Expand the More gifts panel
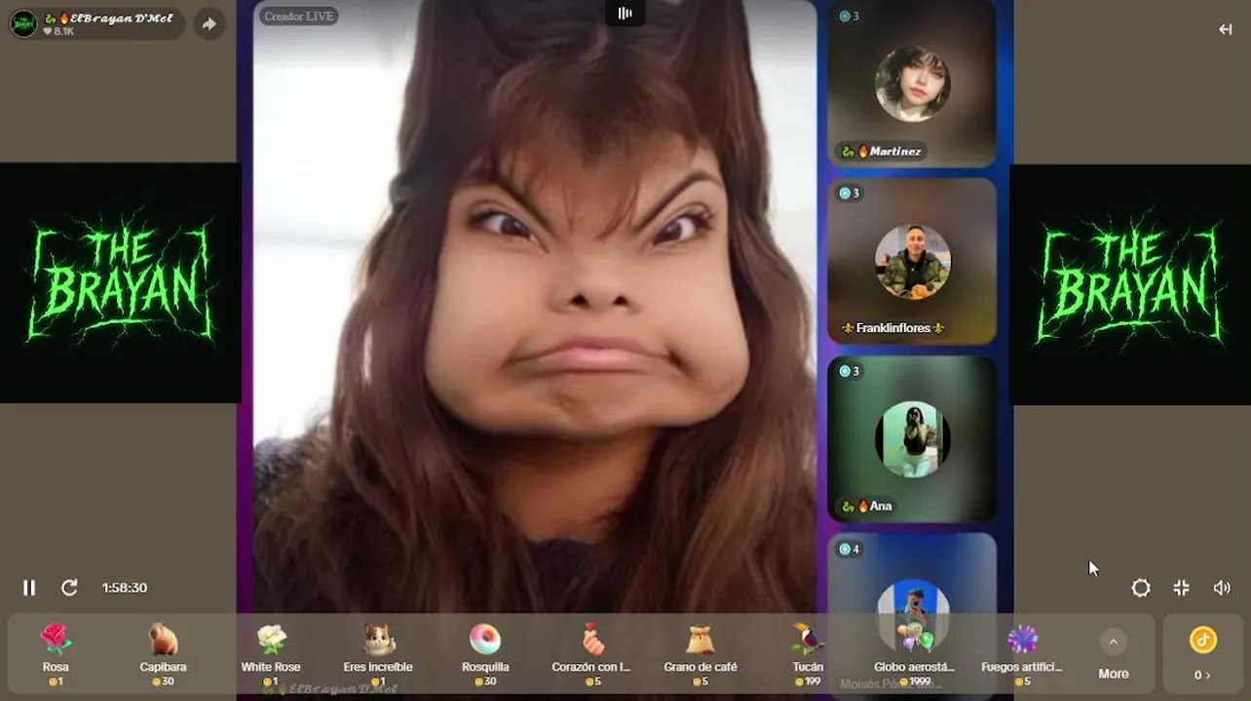Screen dimensions: 1251x701 pyautogui.click(x=1114, y=653)
